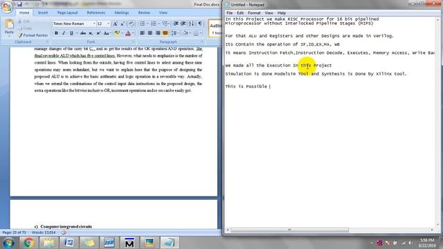Image resolution: width=443 pixels, height=249 pixels.
Task: Align text left
Action: (143, 33)
